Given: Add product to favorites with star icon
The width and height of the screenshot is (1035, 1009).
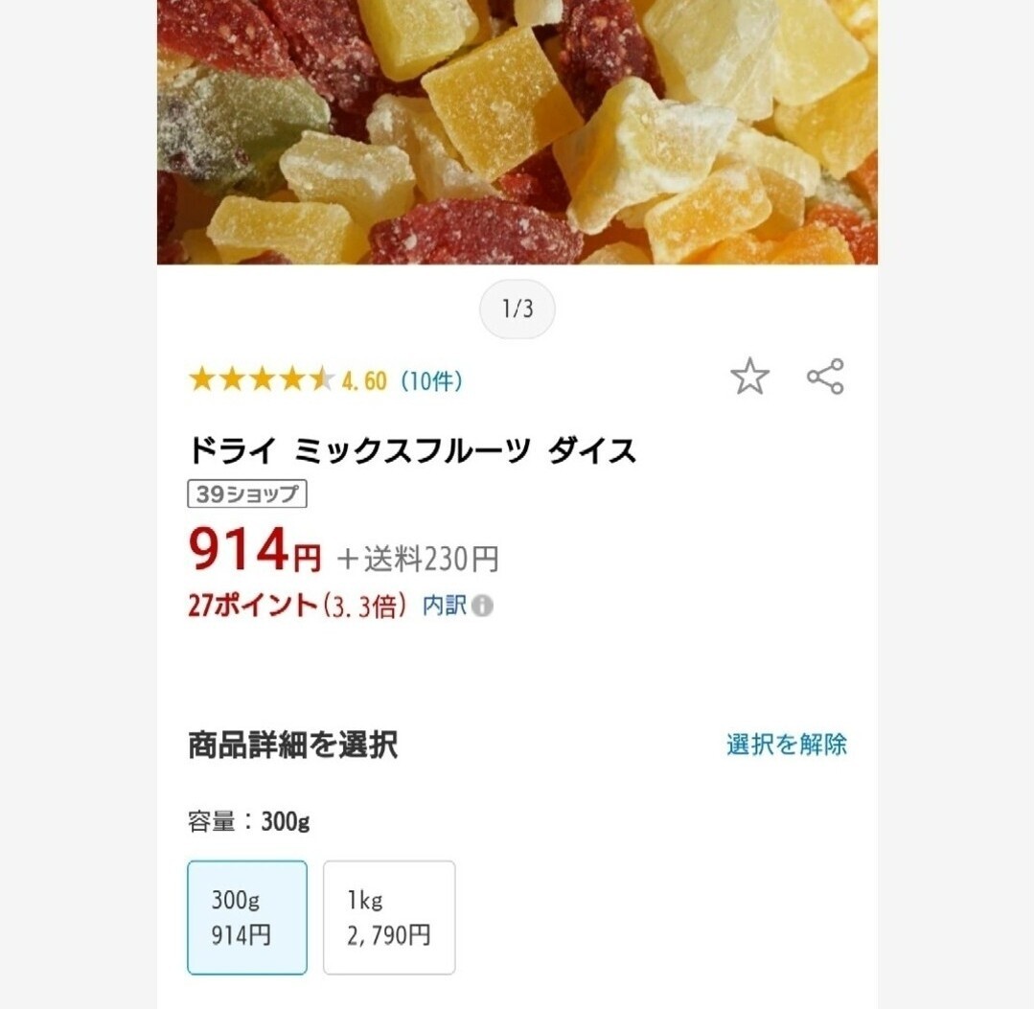Looking at the screenshot, I should pyautogui.click(x=749, y=377).
